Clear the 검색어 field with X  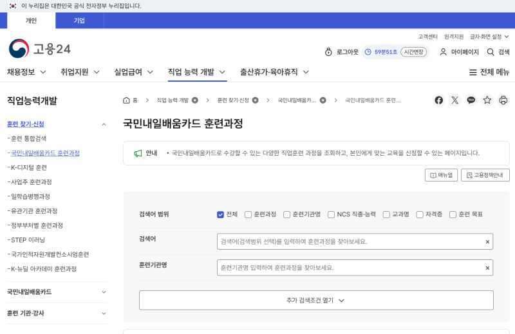point(487,242)
